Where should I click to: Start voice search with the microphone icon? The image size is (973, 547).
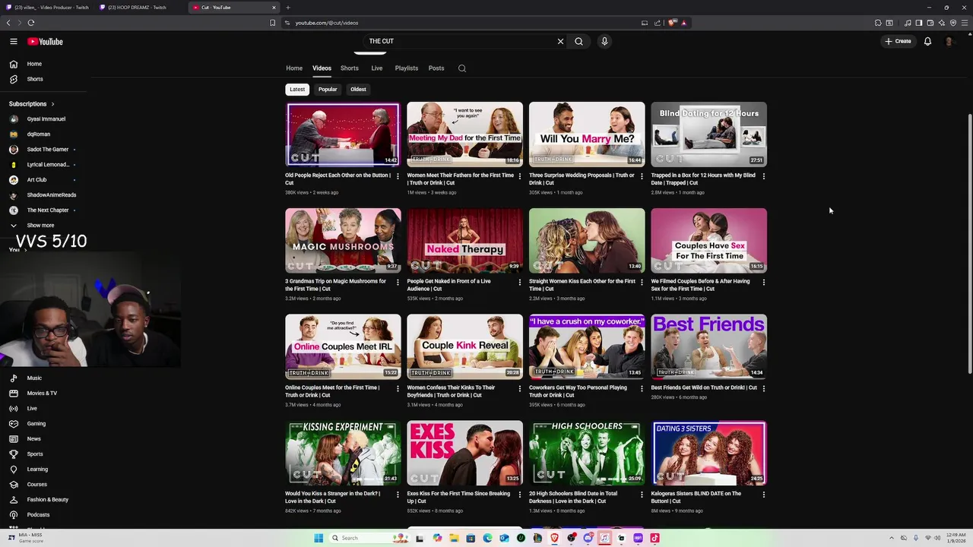(604, 42)
